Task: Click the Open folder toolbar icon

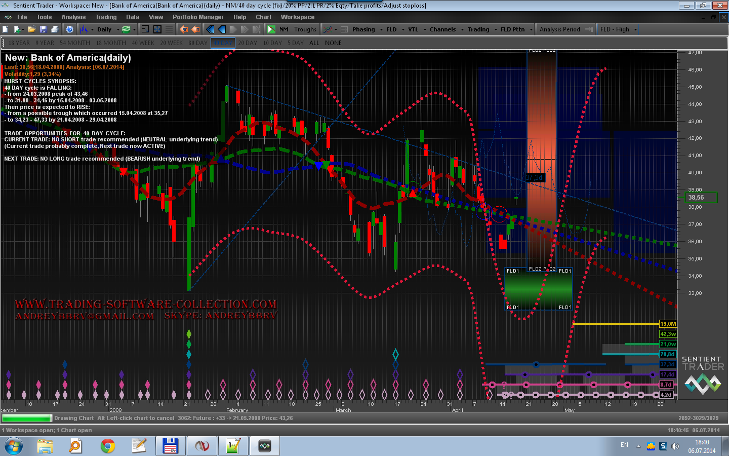Action: coord(31,29)
